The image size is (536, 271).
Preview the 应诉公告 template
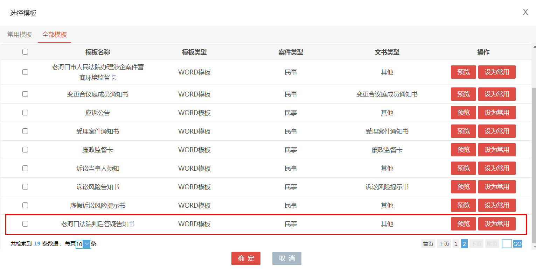[x=464, y=113]
